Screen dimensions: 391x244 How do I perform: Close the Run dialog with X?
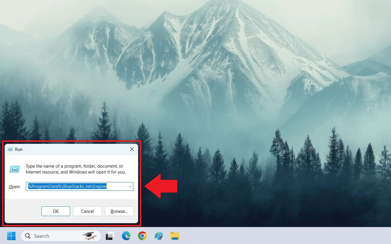tap(132, 149)
